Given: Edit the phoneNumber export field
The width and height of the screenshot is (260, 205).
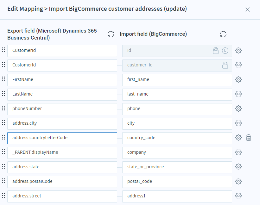Looking at the screenshot, I should coord(62,109).
